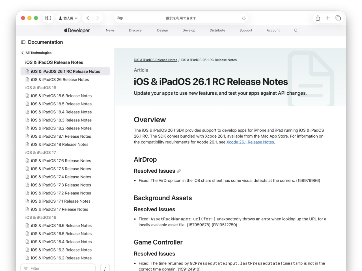Open a new browser tab

(328, 18)
